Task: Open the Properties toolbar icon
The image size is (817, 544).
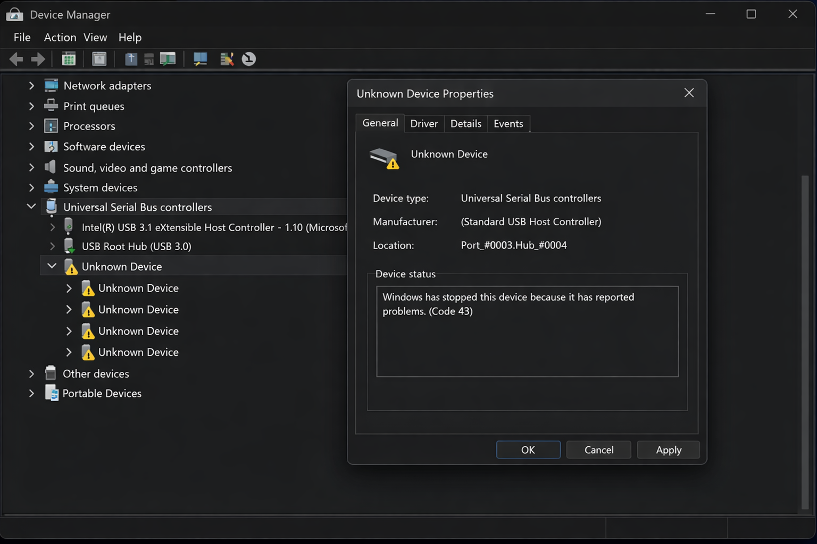Action: click(x=99, y=59)
